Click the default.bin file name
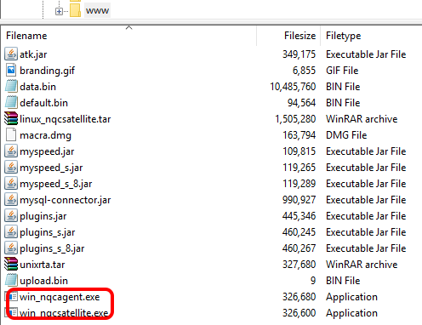The width and height of the screenshot is (422, 325). (44, 103)
